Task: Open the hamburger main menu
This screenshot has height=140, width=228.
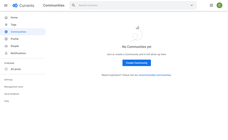Action: pyautogui.click(x=6, y=5)
